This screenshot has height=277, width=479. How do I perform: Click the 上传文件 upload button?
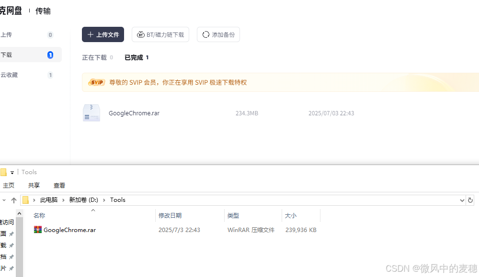103,34
